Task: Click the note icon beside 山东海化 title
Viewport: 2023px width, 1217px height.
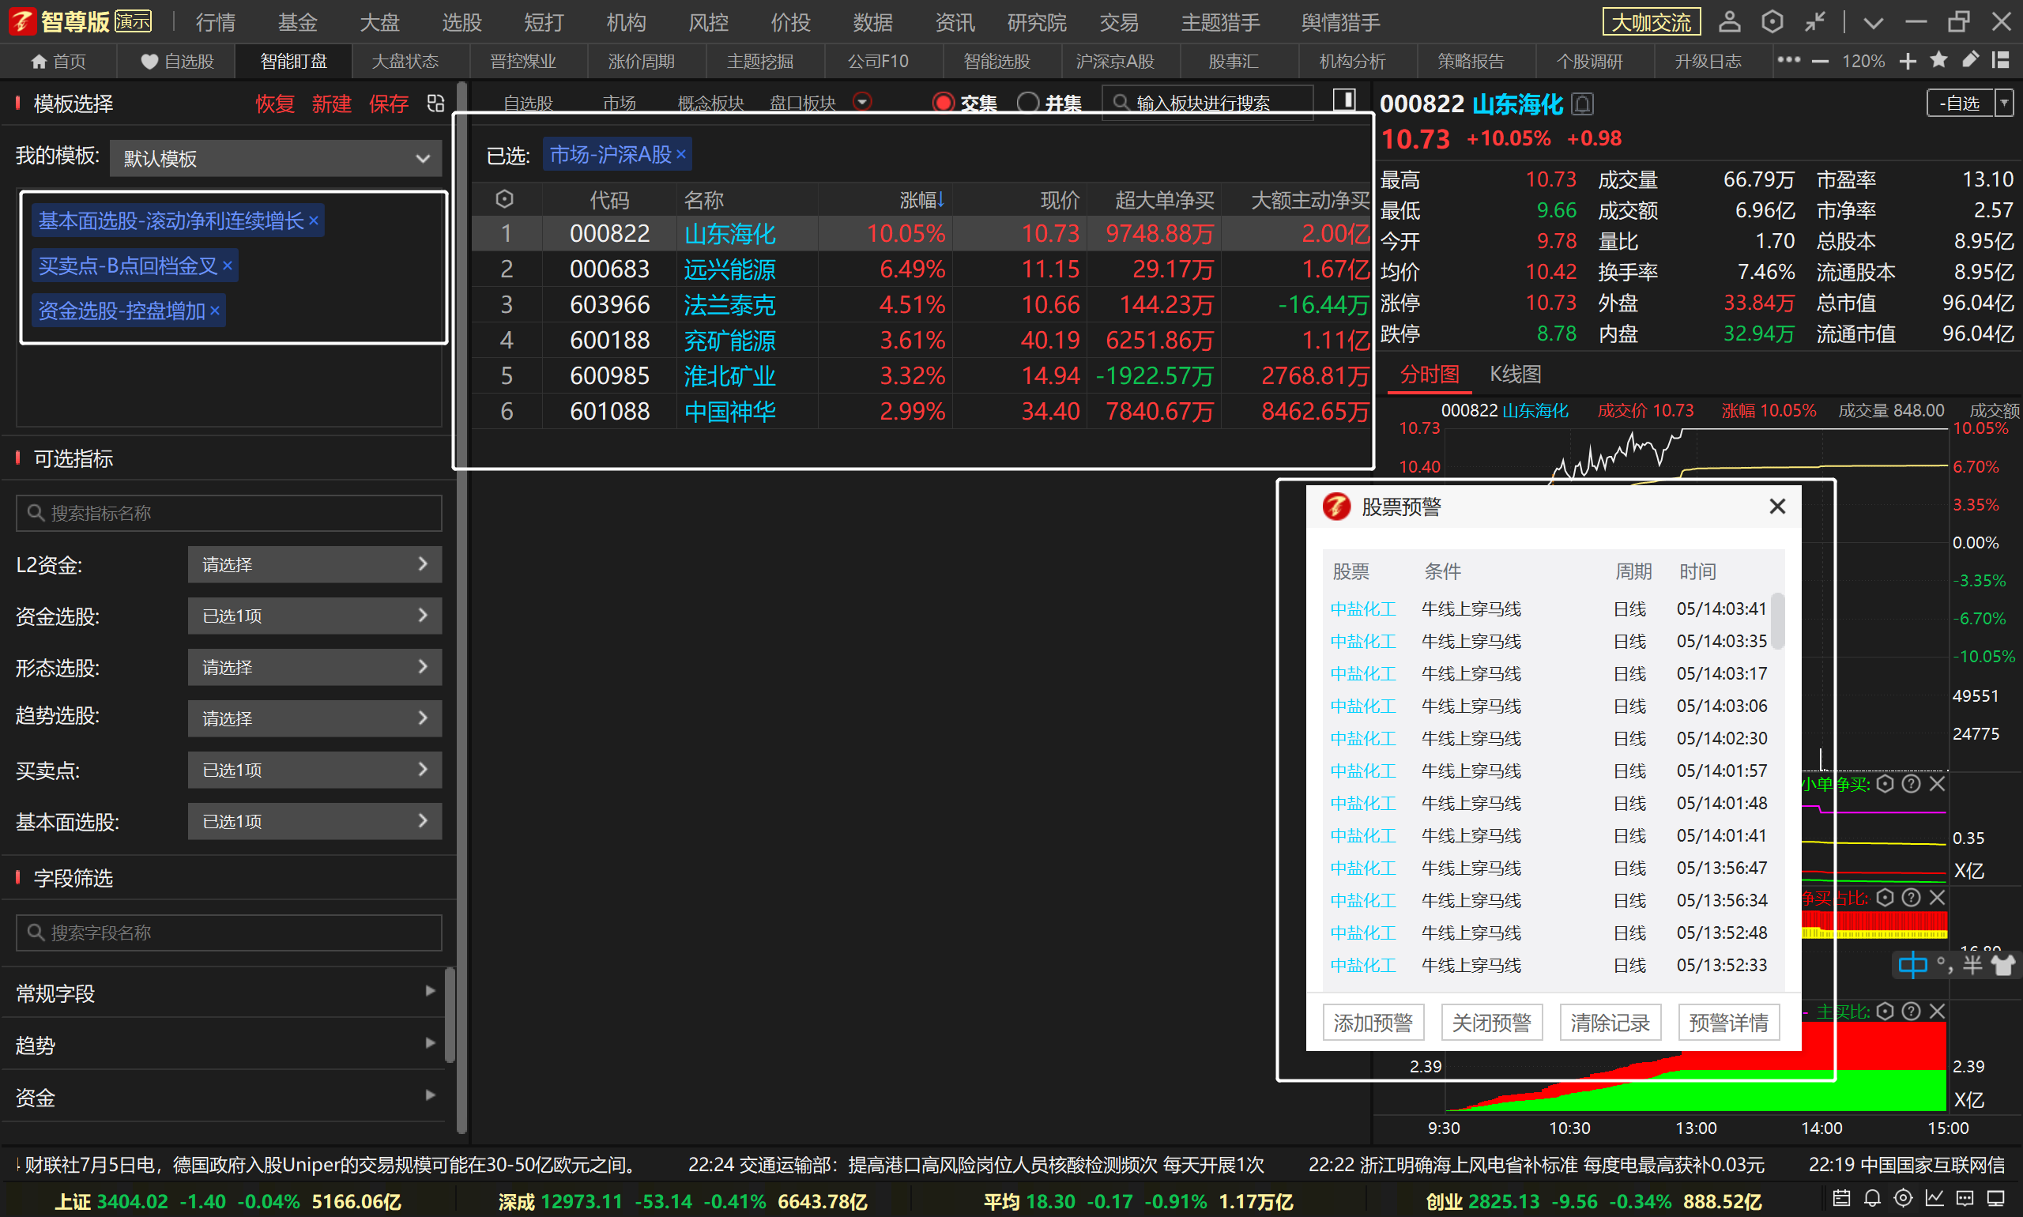Action: 1583,104
